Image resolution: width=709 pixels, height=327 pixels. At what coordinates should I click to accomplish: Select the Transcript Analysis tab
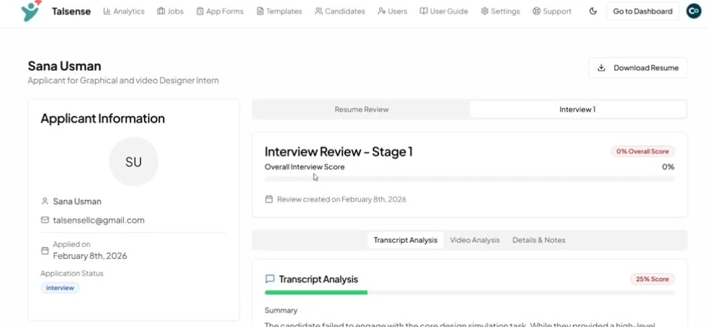click(x=405, y=240)
